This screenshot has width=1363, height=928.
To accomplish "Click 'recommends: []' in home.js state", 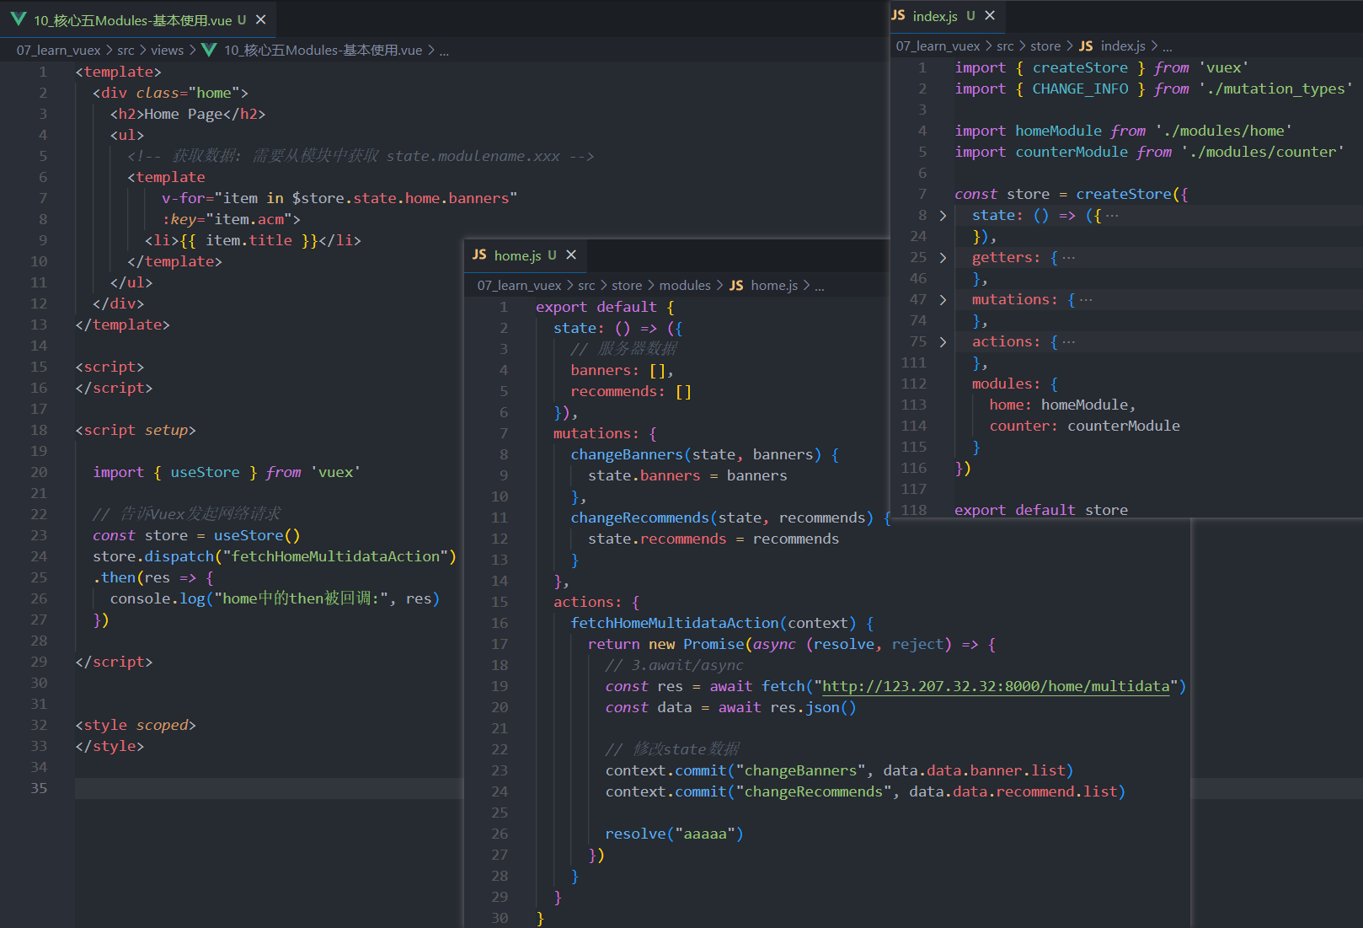I will (x=631, y=391).
